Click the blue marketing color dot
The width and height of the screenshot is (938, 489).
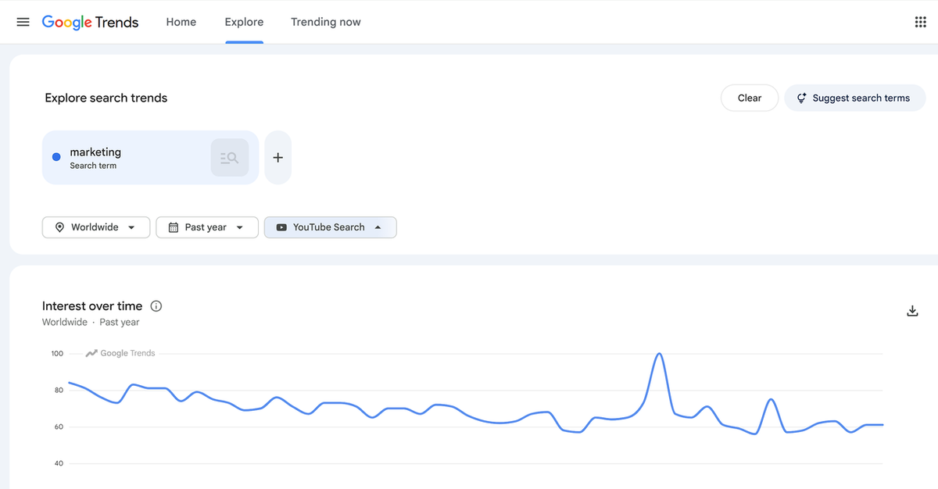coord(56,157)
